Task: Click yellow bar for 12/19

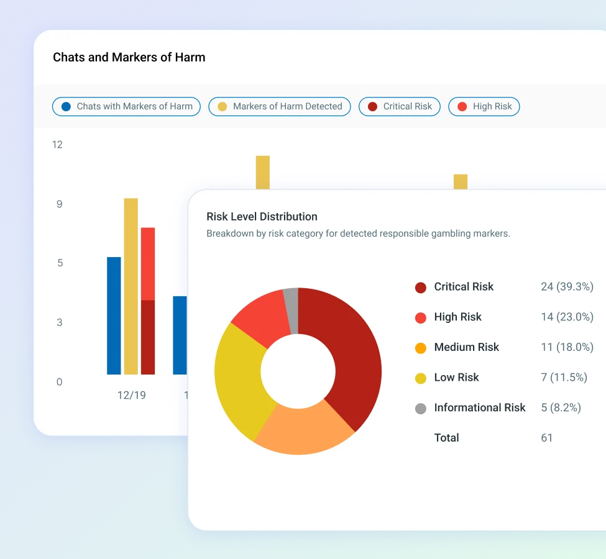Action: click(x=131, y=286)
